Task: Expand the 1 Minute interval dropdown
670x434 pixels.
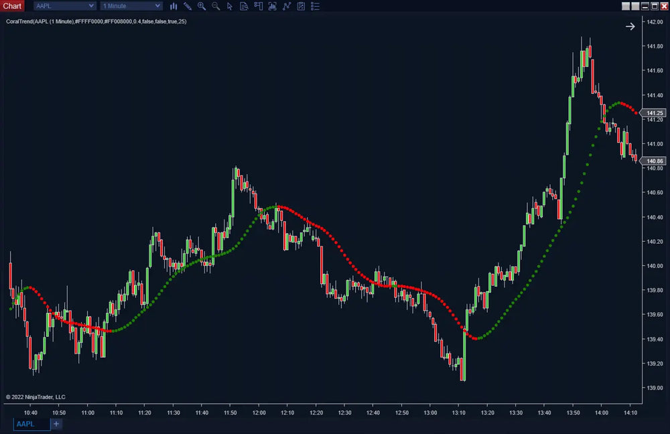Action: point(157,6)
